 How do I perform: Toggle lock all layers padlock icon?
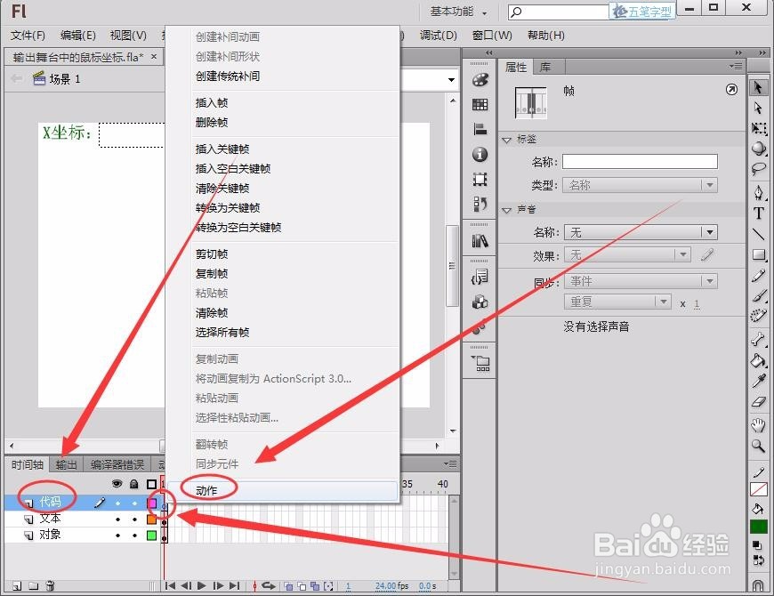tap(133, 484)
